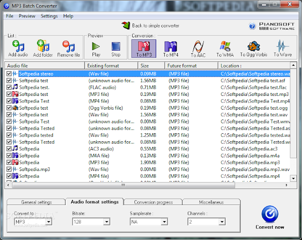Image resolution: width=302 pixels, height=240 pixels.
Task: Click the 1.90MB MP3 row icon
Action: click(x=15, y=163)
